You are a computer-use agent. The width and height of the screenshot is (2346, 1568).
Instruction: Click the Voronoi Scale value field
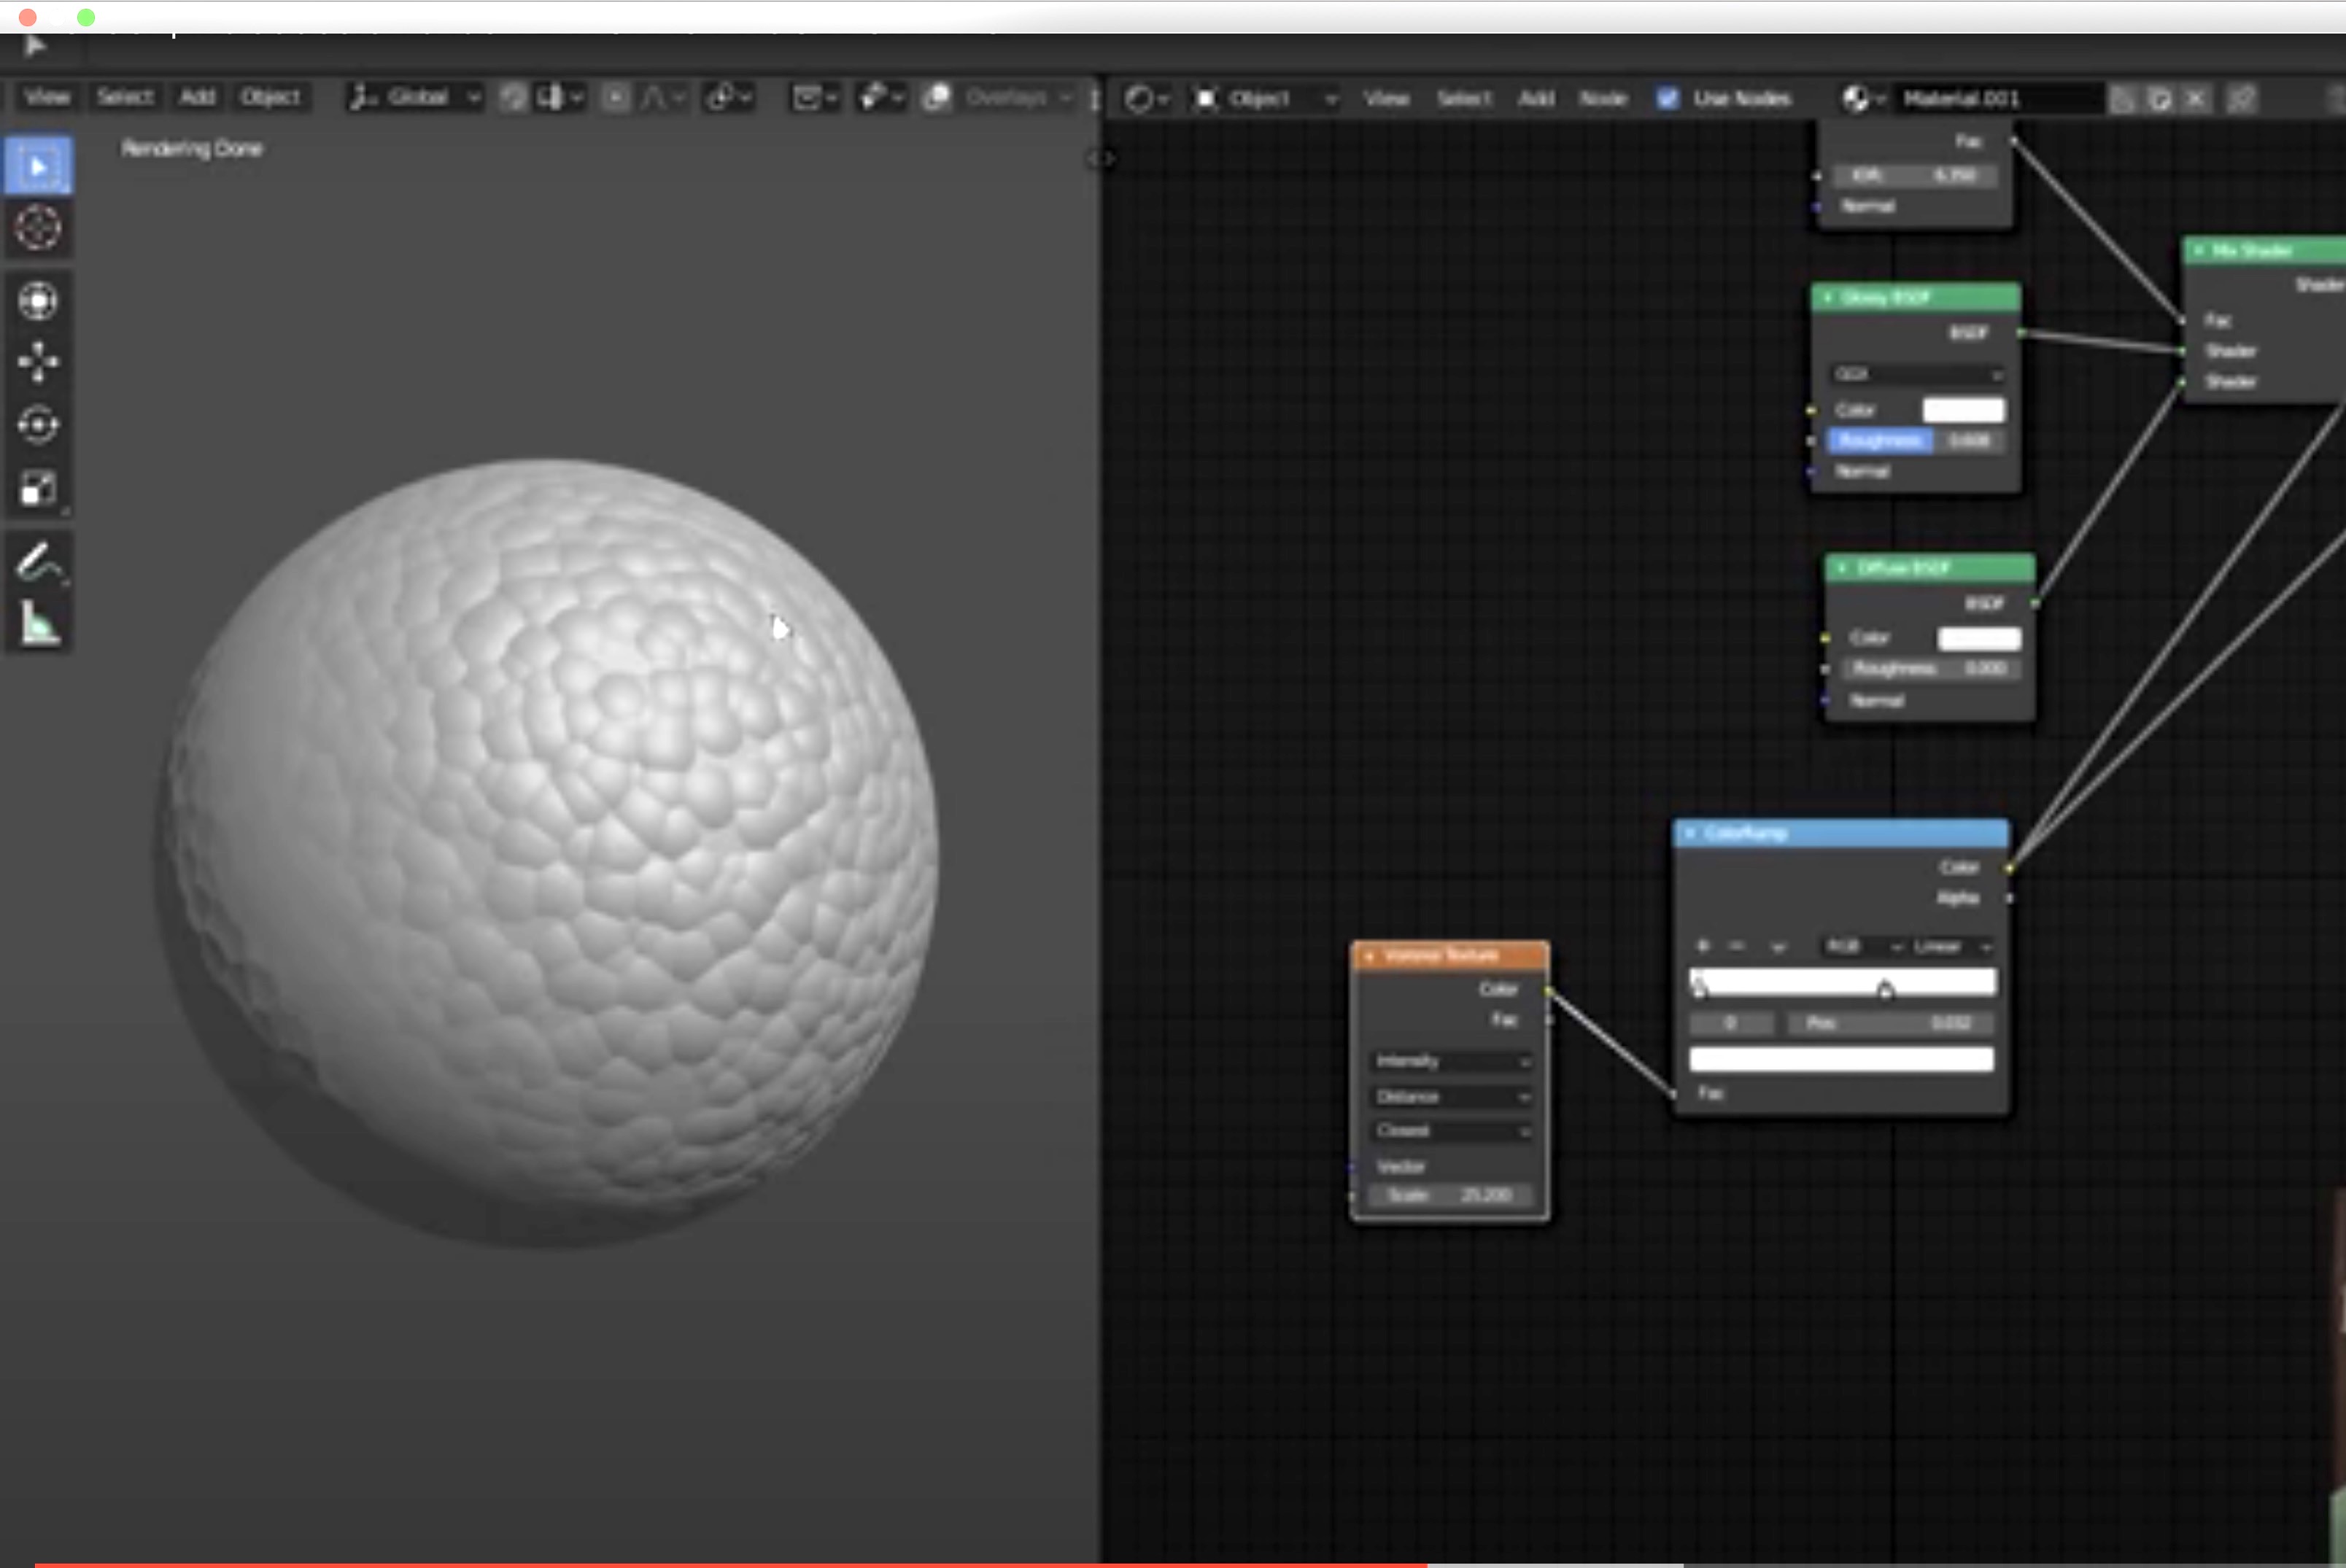tap(1449, 1195)
